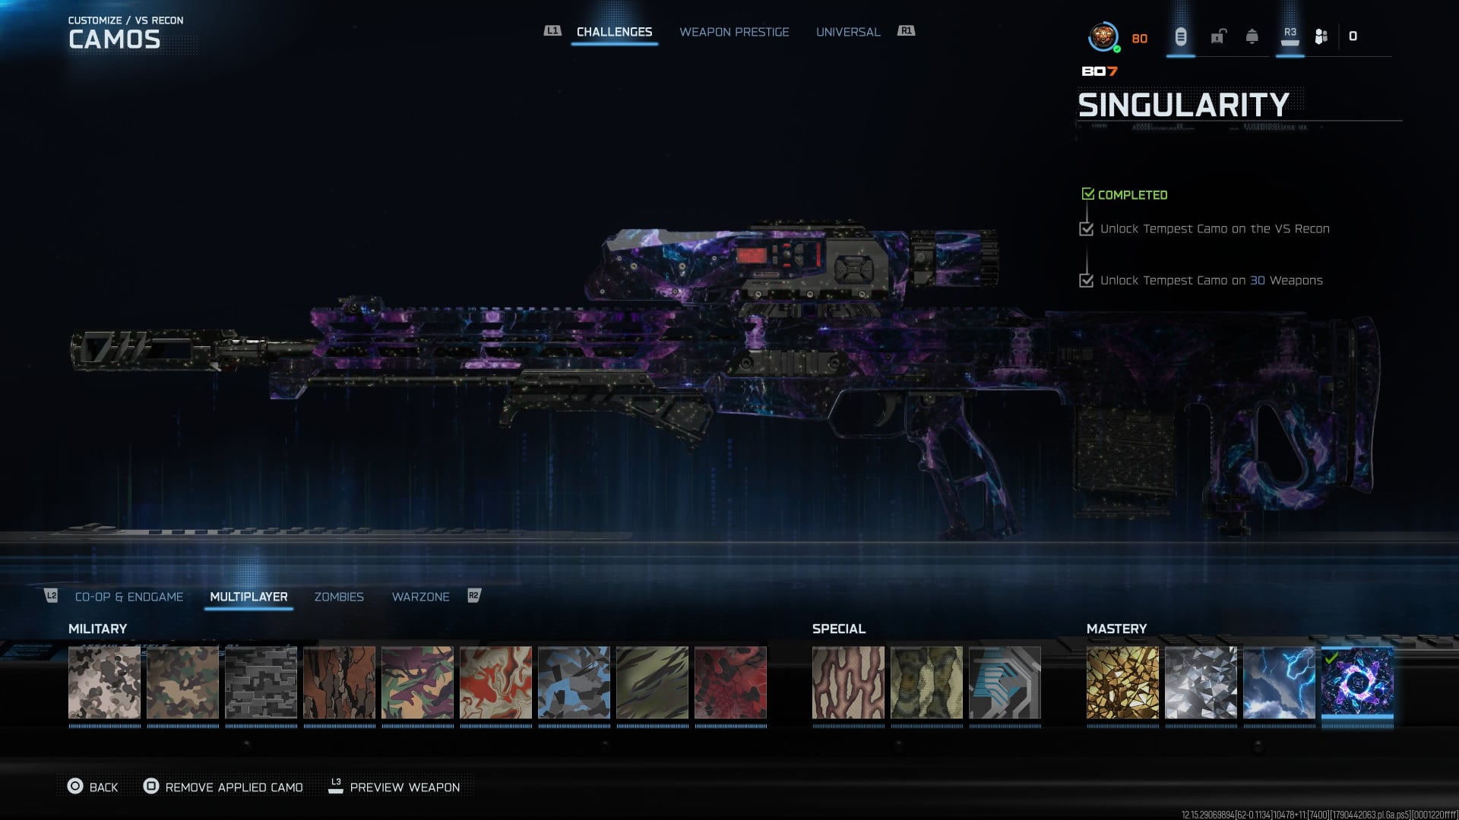Click the R3 menu icon
This screenshot has height=820, width=1459.
tap(1290, 36)
